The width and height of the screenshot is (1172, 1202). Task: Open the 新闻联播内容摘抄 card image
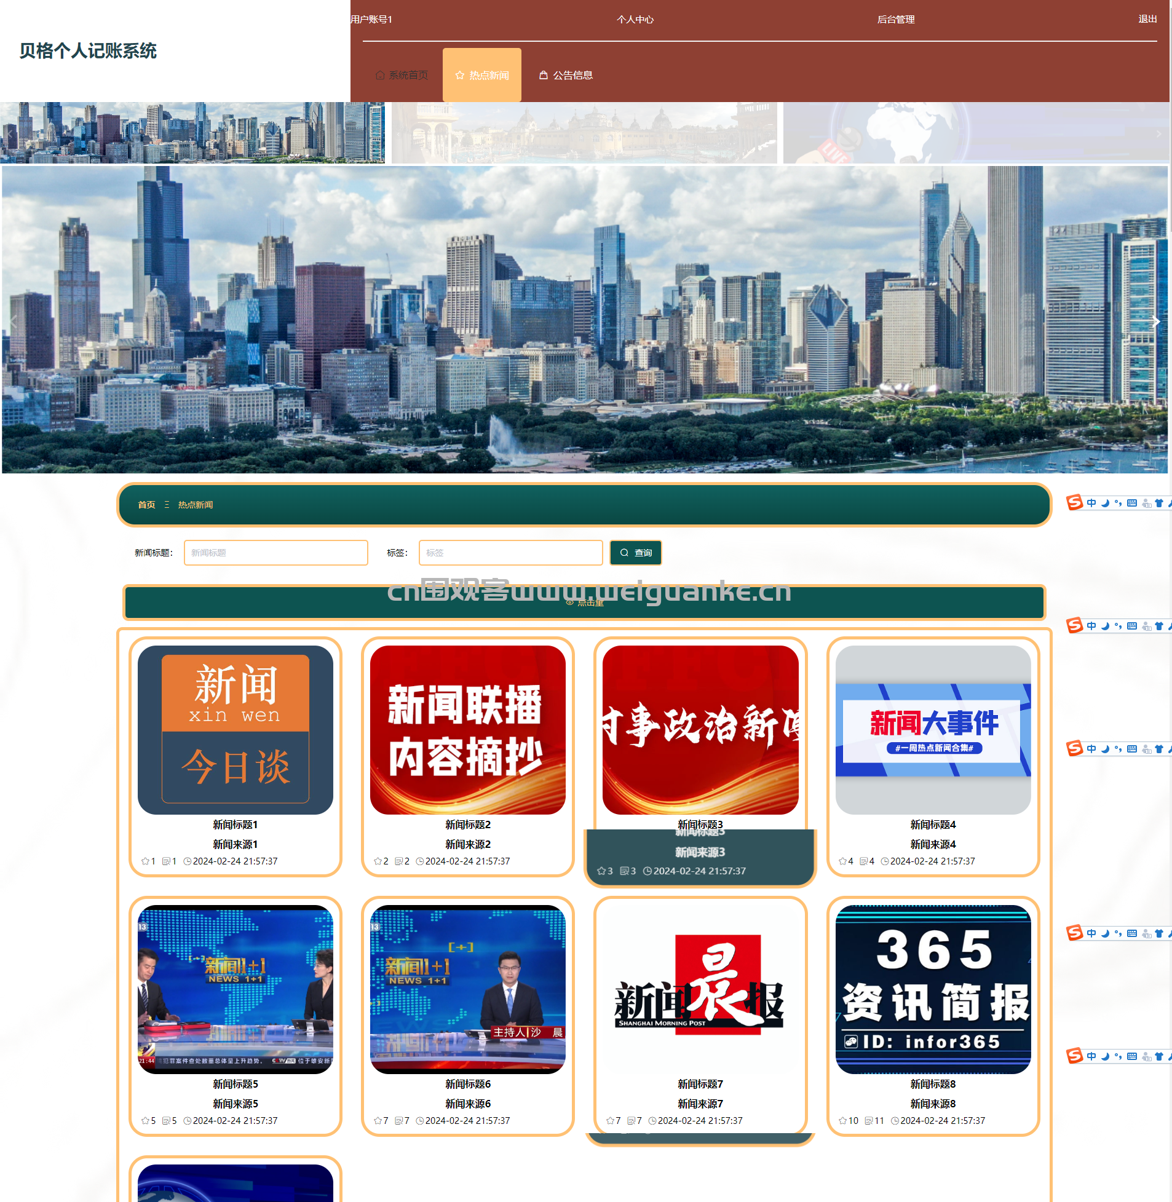pyautogui.click(x=468, y=730)
